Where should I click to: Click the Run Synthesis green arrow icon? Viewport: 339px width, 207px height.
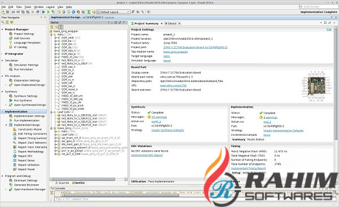[11, 100]
